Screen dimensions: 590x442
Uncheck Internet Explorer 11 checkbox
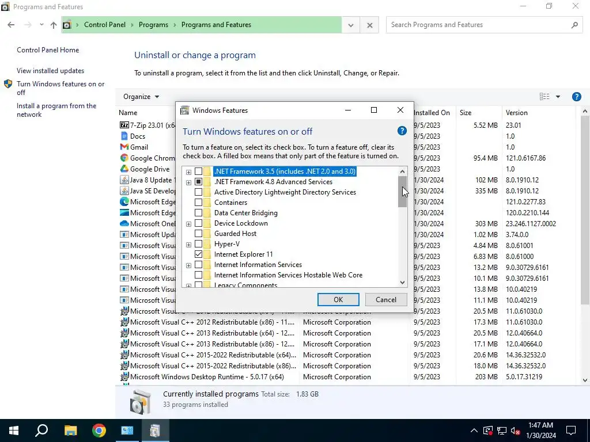coord(198,254)
